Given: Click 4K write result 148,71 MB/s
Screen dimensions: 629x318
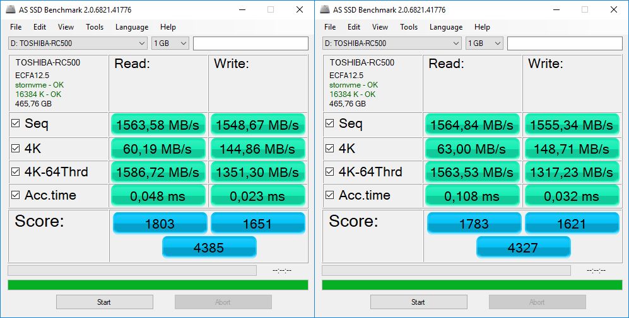Looking at the screenshot, I should click(572, 149).
